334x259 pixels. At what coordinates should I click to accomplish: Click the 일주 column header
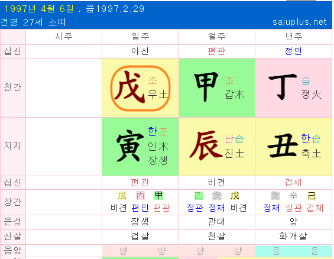pyautogui.click(x=140, y=37)
